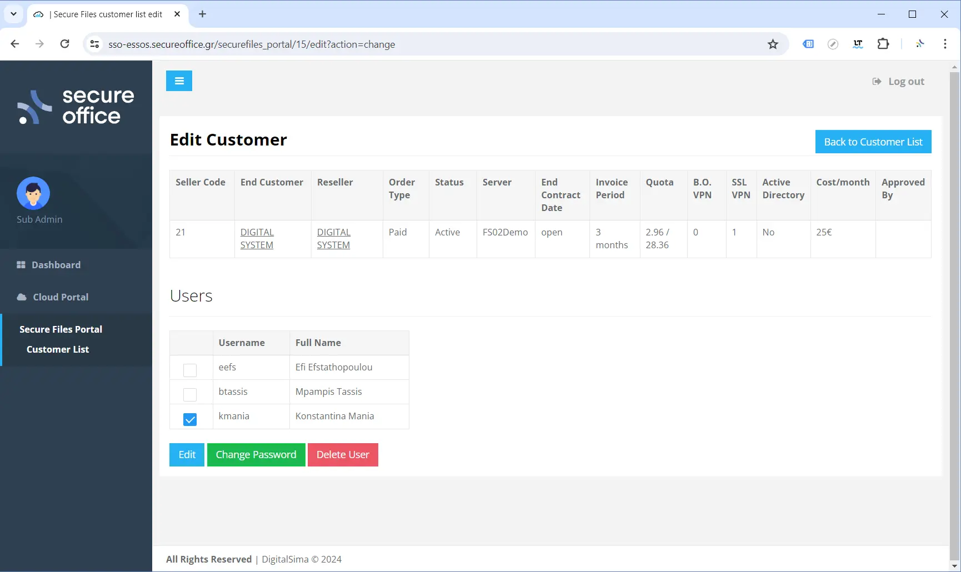
Task: Click Back to Customer List button
Action: (x=873, y=142)
